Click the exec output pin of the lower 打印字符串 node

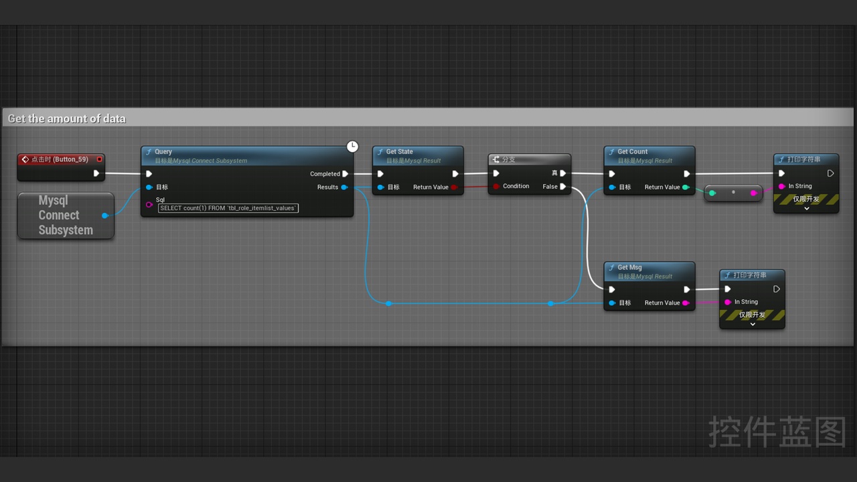click(x=777, y=289)
